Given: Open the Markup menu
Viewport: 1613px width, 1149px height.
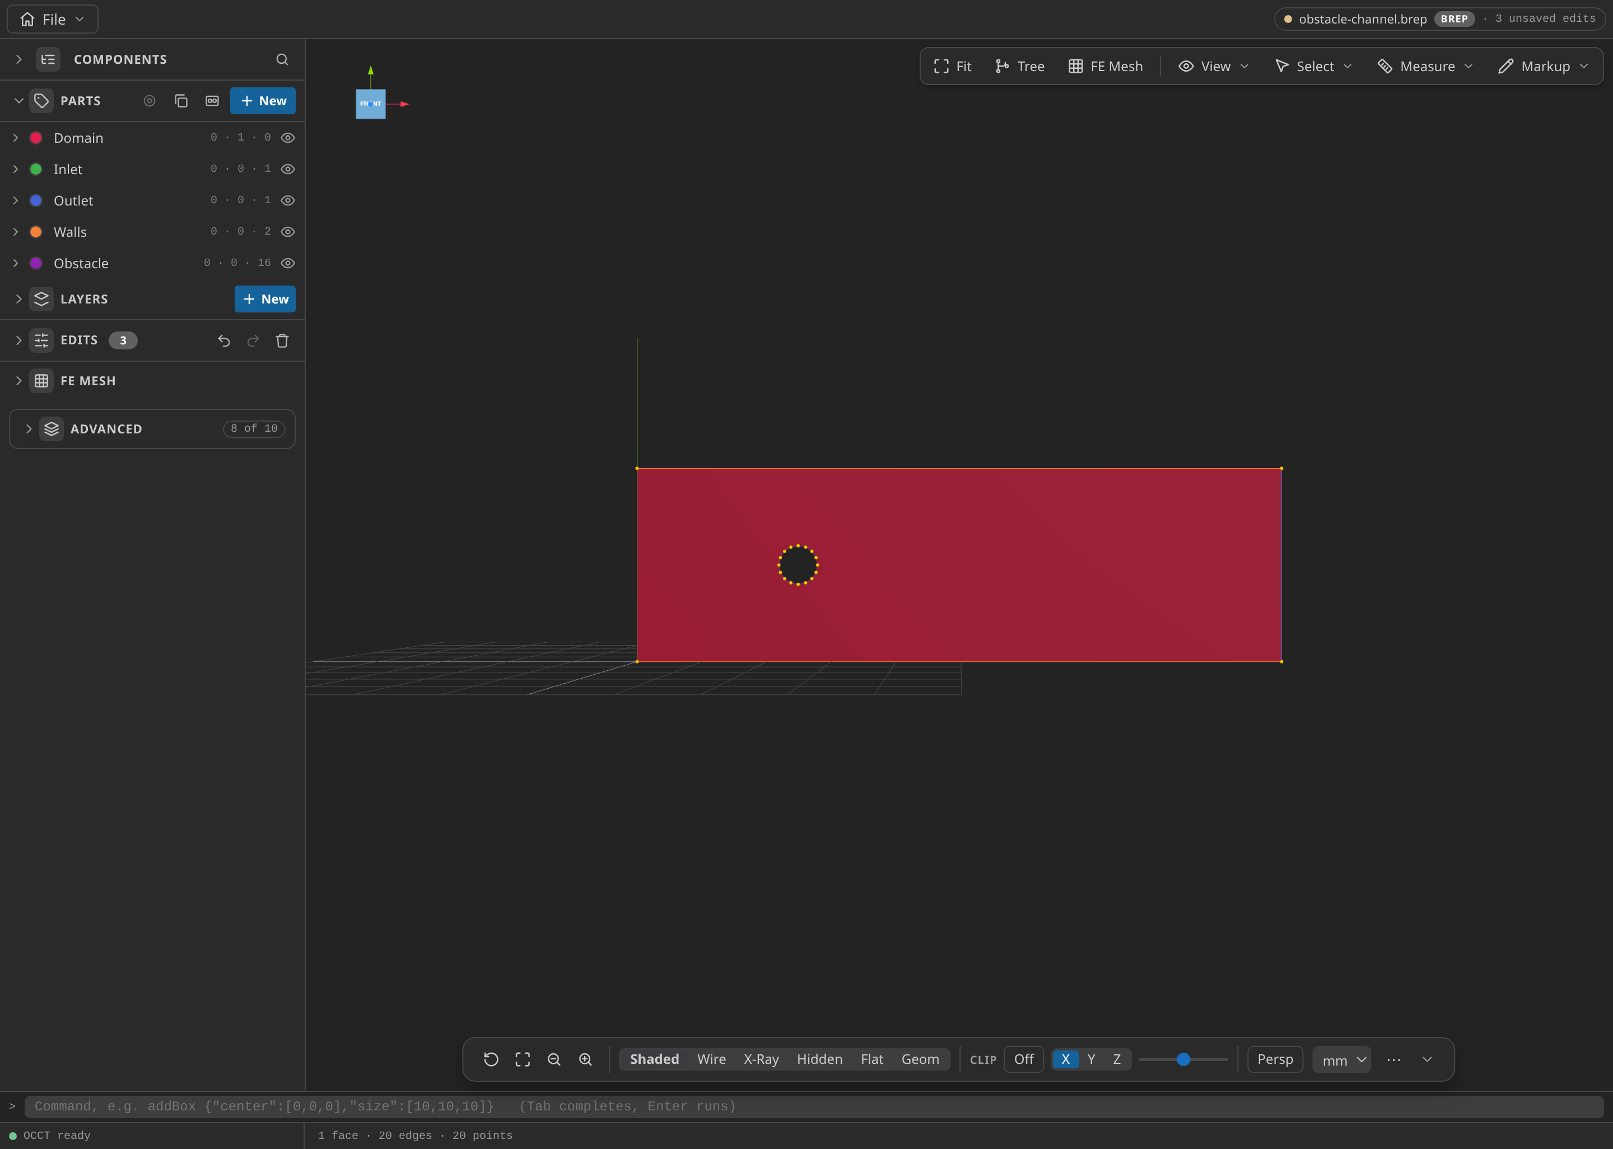Looking at the screenshot, I should [1544, 67].
